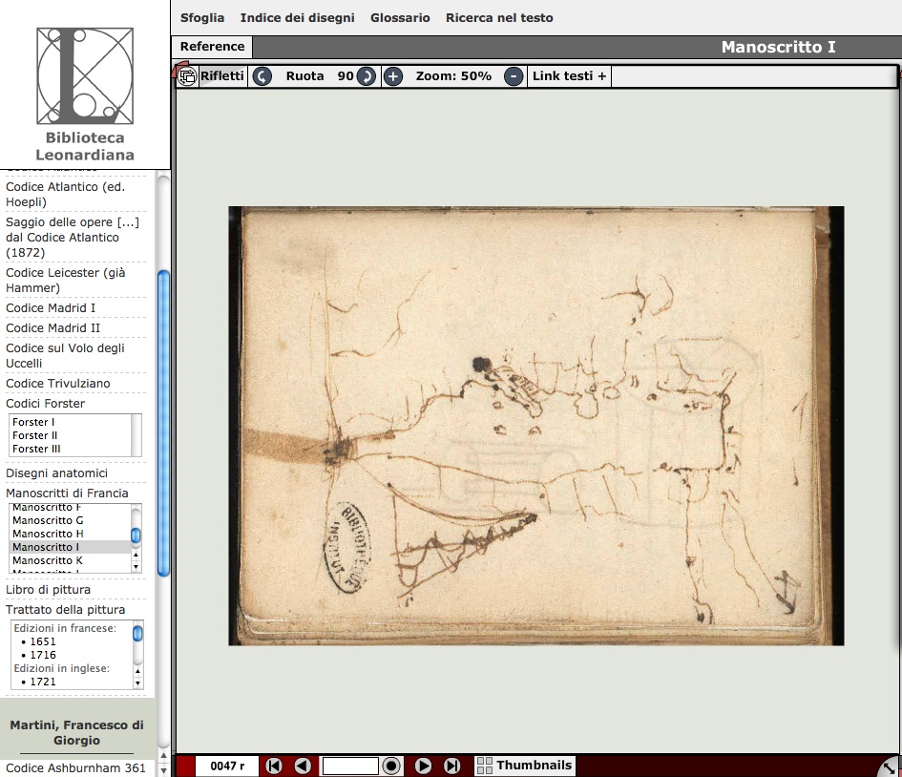Go to the first page
Viewport: 902px width, 777px height.
tap(274, 766)
